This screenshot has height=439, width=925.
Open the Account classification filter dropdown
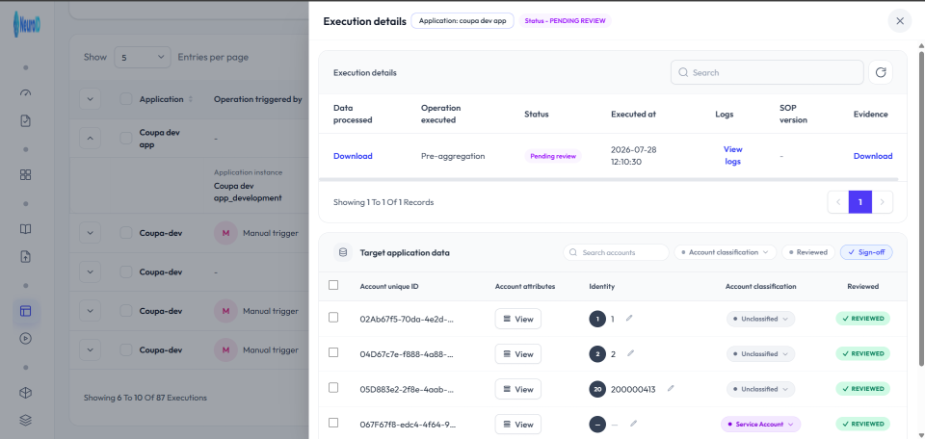click(725, 252)
